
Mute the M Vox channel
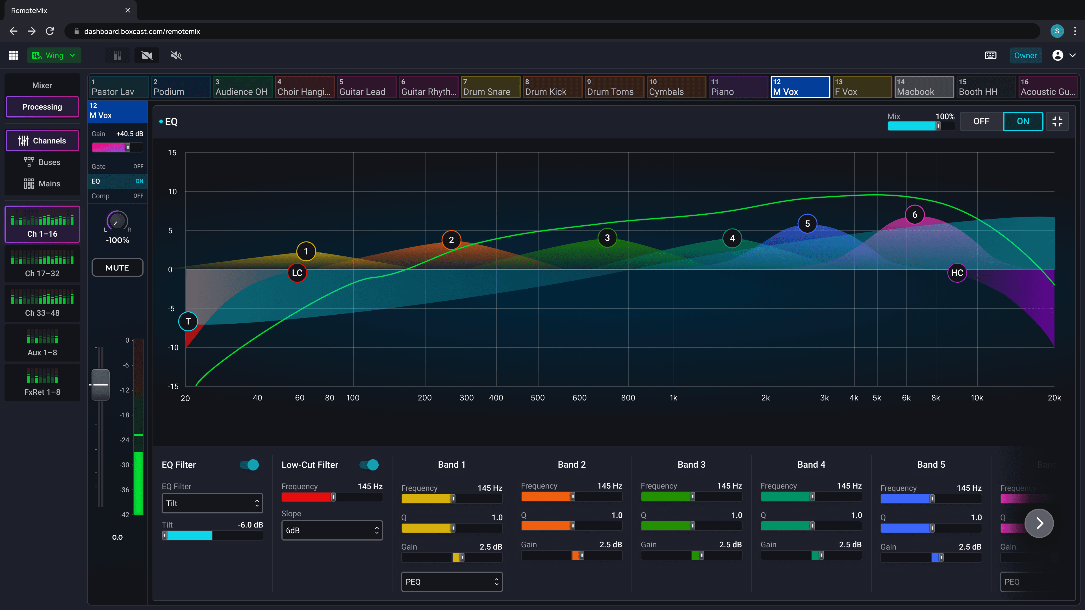point(117,268)
